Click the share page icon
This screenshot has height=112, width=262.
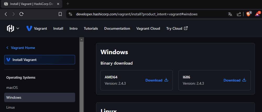coord(239,14)
